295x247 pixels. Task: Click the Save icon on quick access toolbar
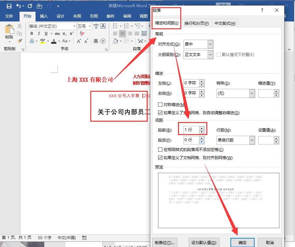pyautogui.click(x=9, y=6)
